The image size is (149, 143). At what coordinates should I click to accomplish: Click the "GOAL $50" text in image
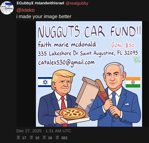point(123,45)
